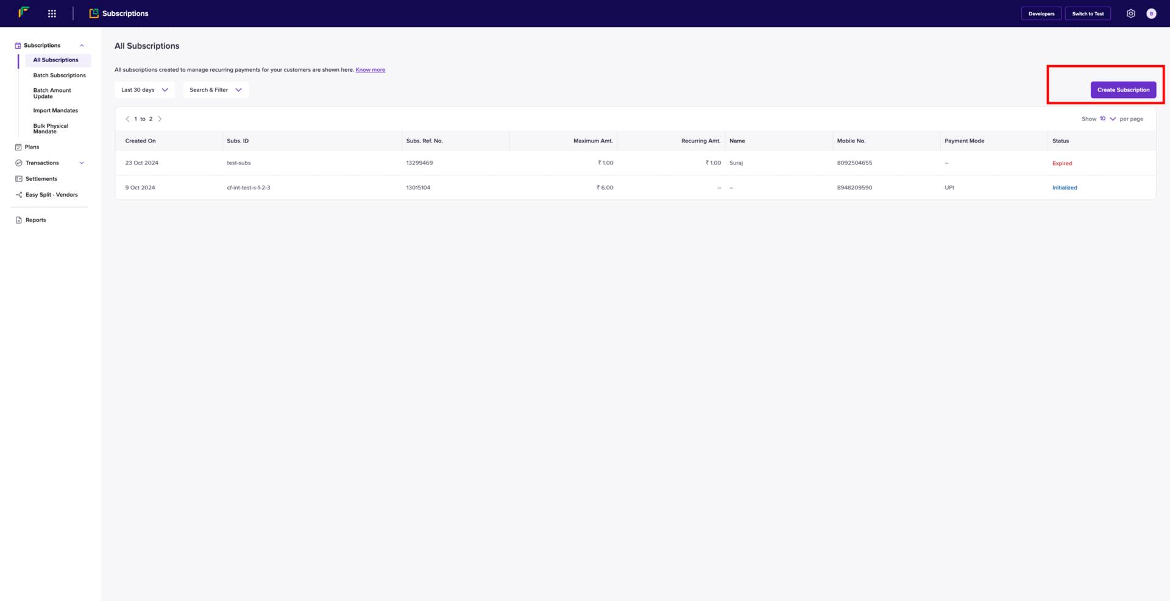Open the Search & Filter dropdown
1170x601 pixels.
pos(216,90)
